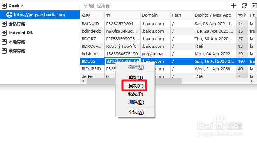The image size is (257, 143).
Task: Select the BDUSS cookie name cell
Action: point(92,61)
